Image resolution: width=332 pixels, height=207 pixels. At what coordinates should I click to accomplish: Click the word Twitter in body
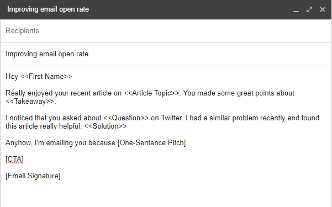(172, 118)
